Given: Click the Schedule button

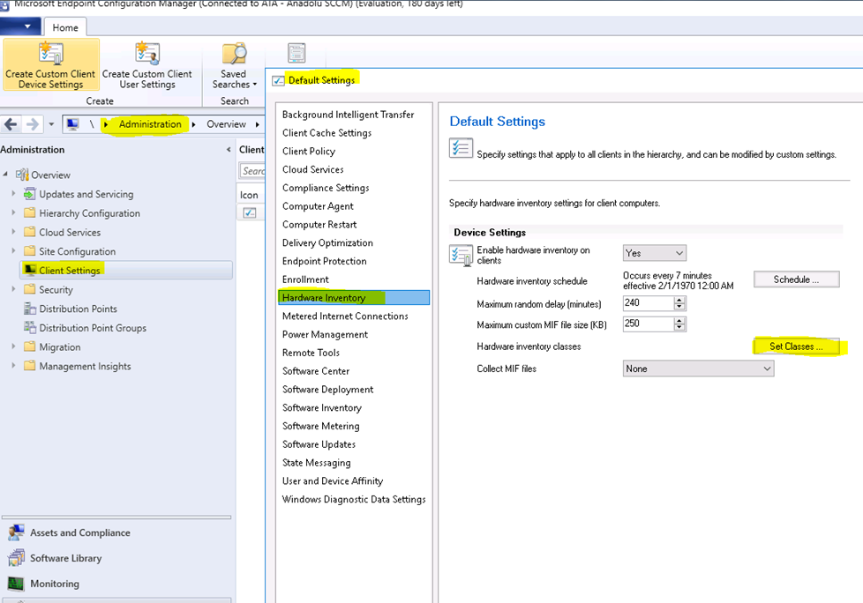Looking at the screenshot, I should coord(797,279).
